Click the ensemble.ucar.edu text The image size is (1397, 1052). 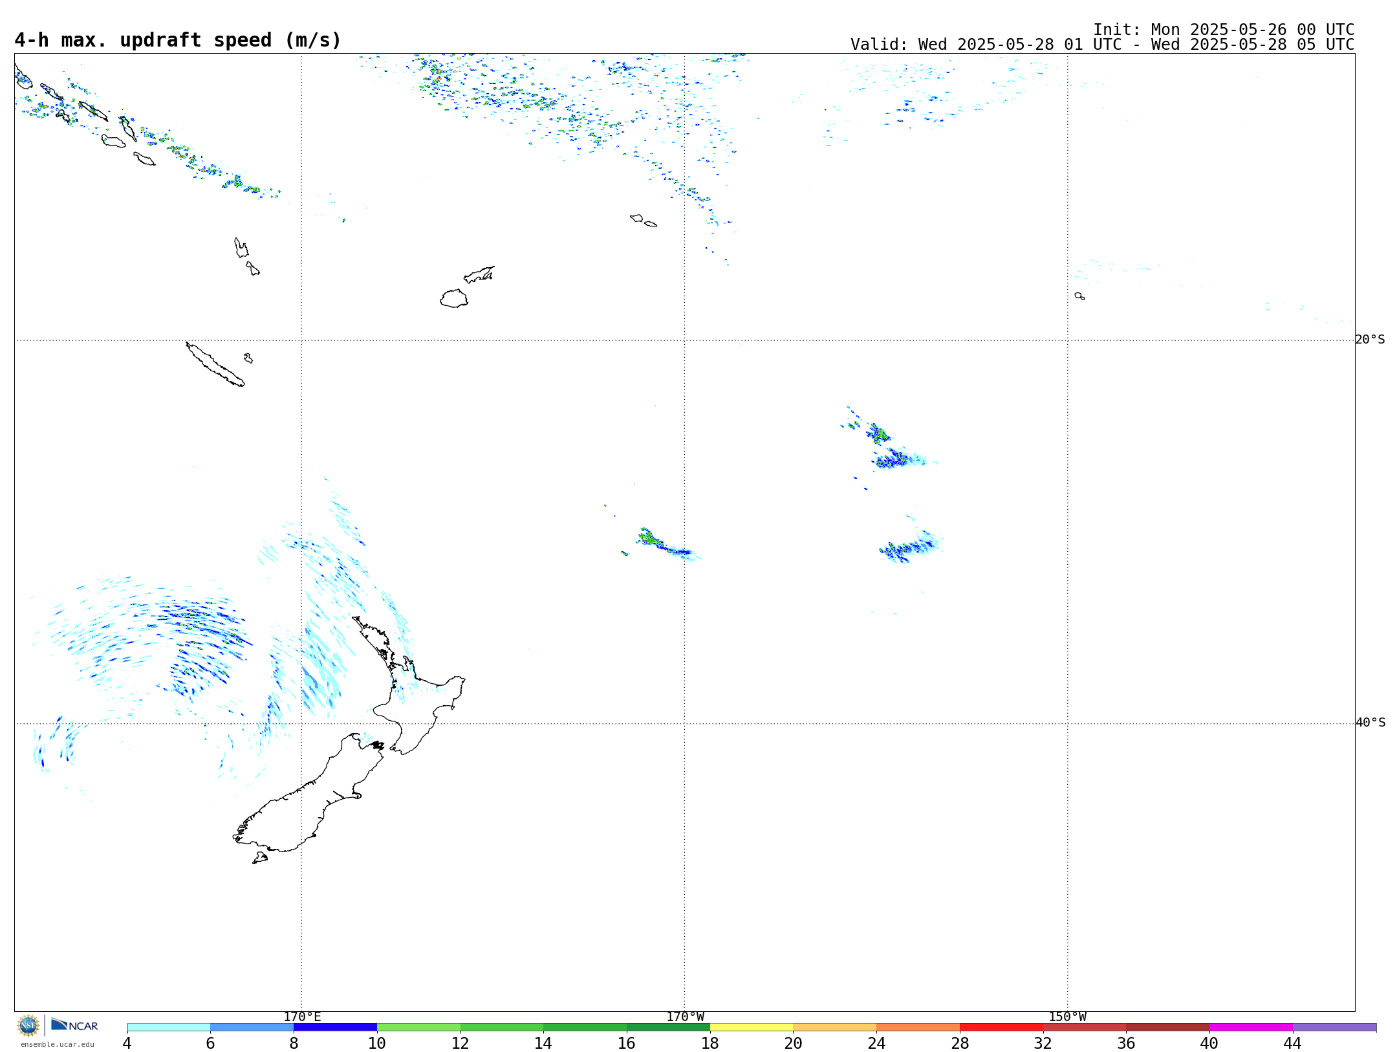pos(58,1044)
